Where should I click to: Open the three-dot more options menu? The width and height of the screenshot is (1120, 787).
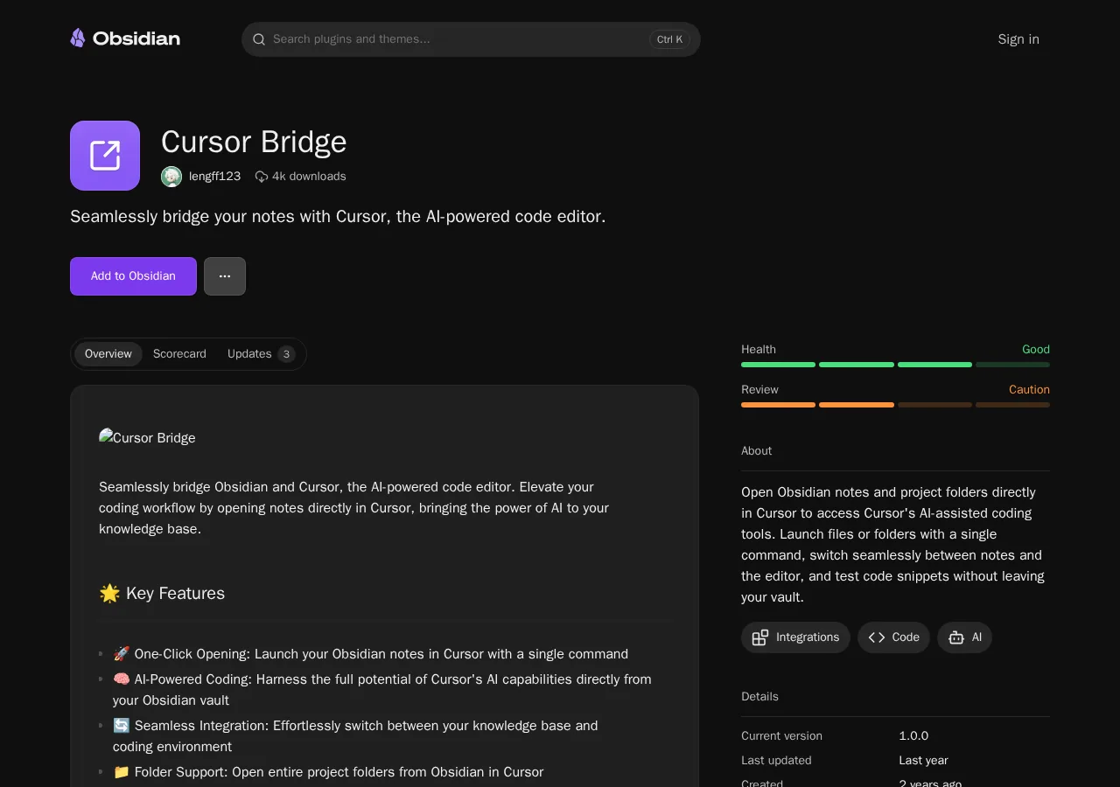tap(225, 276)
